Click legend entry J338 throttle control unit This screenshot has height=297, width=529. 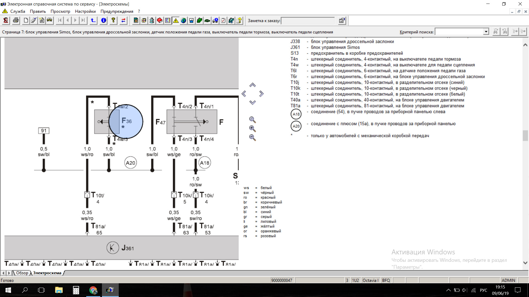342,42
